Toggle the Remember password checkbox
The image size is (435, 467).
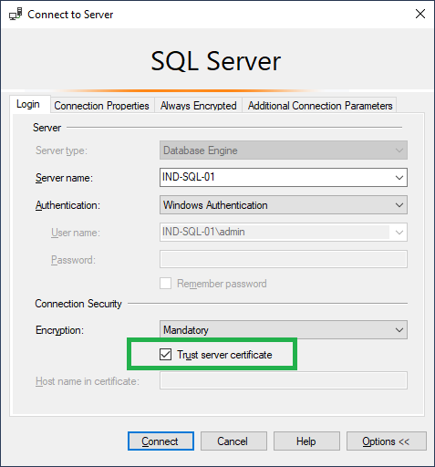165,284
